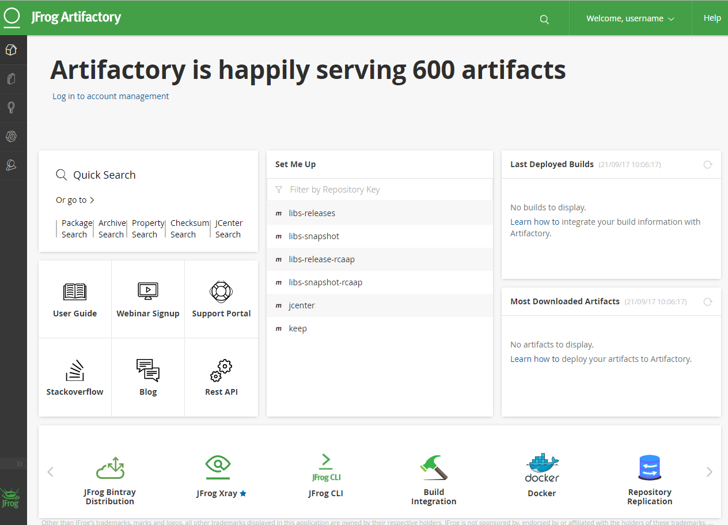Click Log in to account management link
This screenshot has width=728, height=525.
(111, 96)
